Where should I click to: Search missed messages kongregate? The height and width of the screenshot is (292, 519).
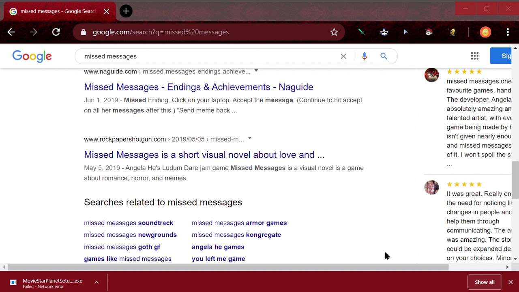(x=236, y=235)
